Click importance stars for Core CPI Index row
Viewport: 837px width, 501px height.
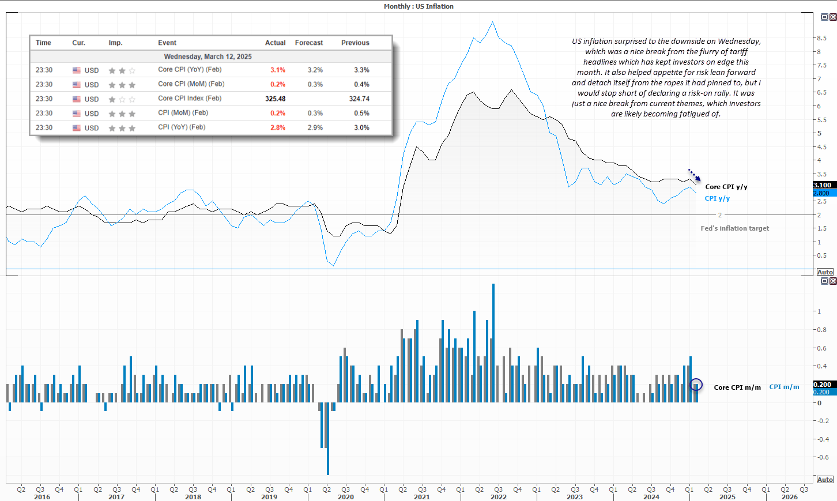122,99
